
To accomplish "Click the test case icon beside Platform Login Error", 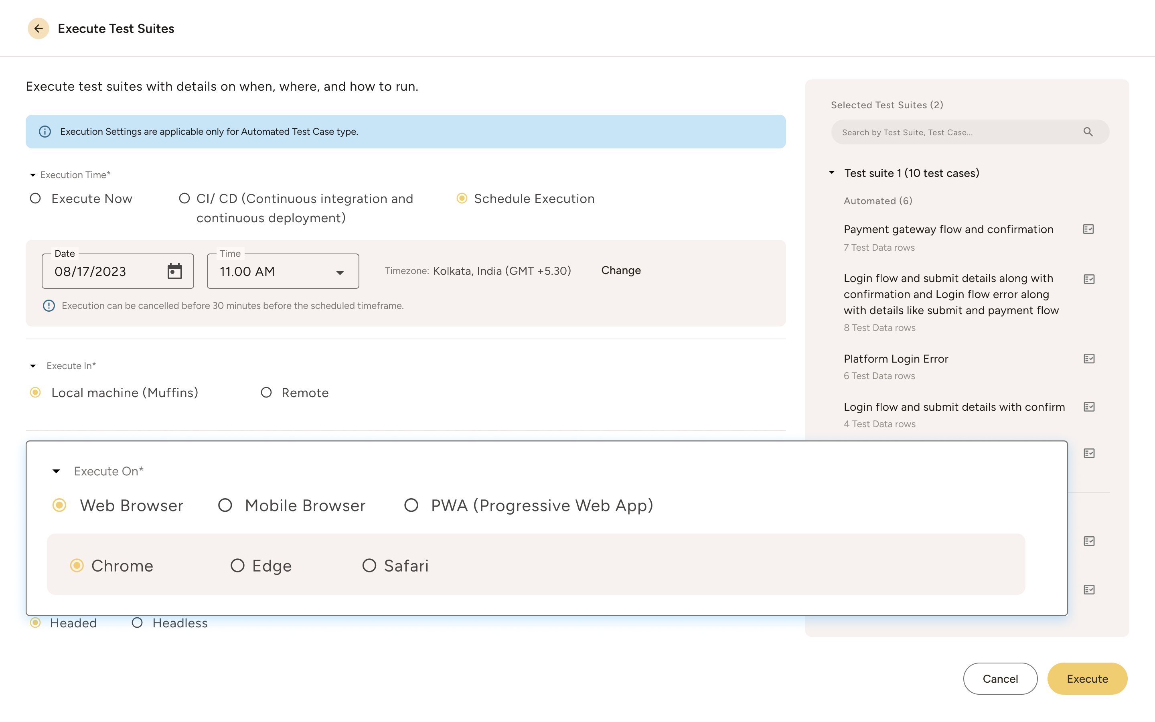I will pos(1090,358).
